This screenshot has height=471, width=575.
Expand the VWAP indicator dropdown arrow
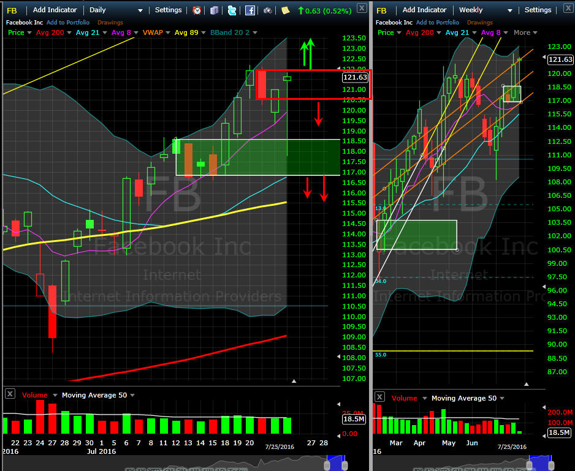click(168, 32)
